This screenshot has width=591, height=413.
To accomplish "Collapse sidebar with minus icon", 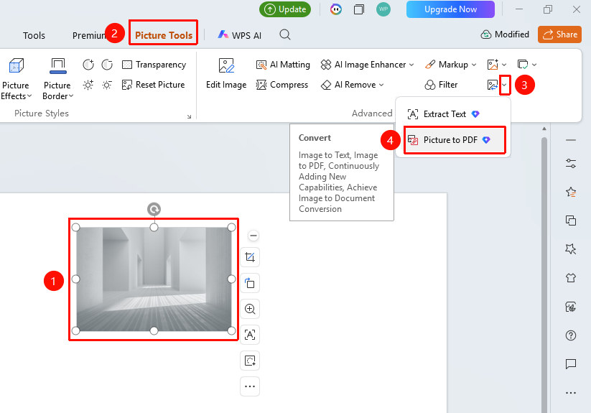I will tap(571, 140).
